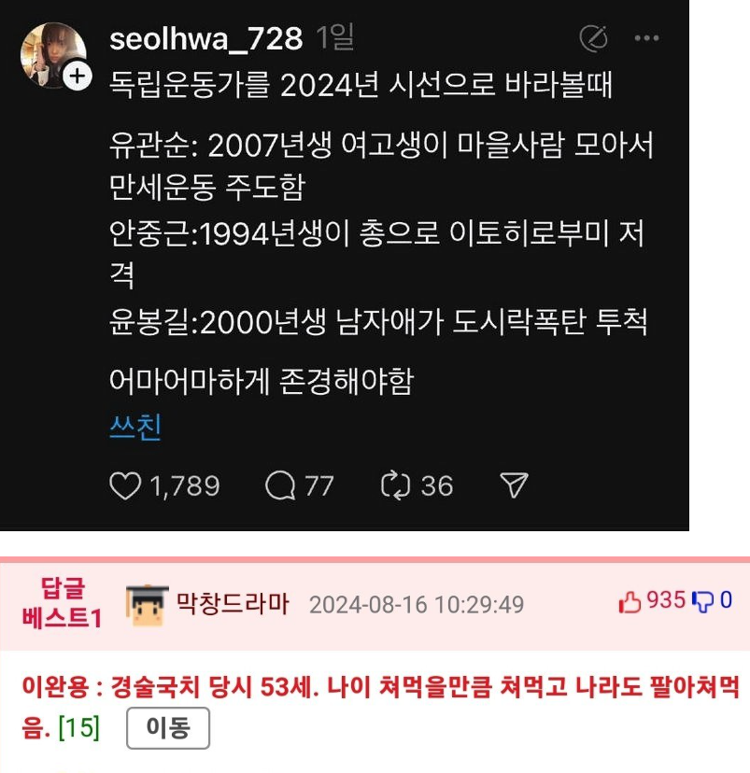Click the 답글 베스트1 label
The width and height of the screenshot is (750, 773).
point(63,602)
